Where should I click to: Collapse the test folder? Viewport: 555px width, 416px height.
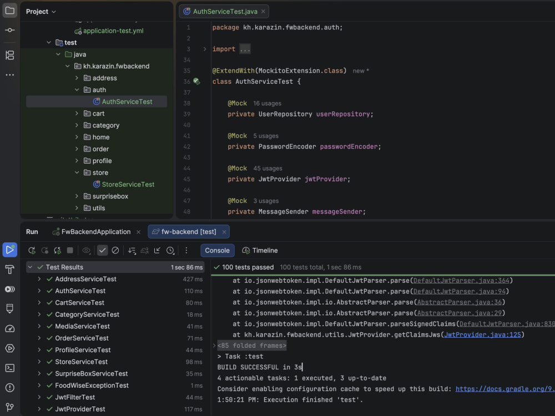click(x=49, y=43)
